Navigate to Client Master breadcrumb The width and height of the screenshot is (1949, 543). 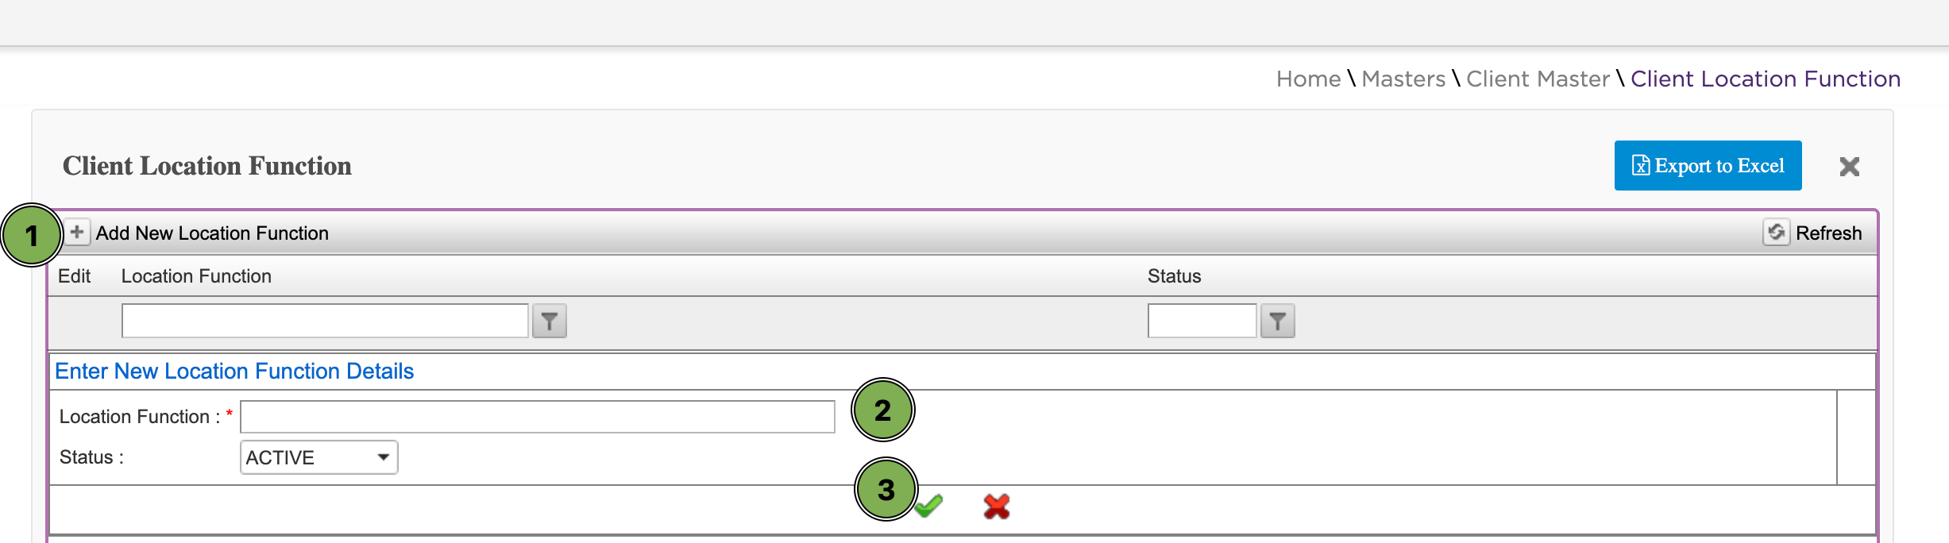1538,79
